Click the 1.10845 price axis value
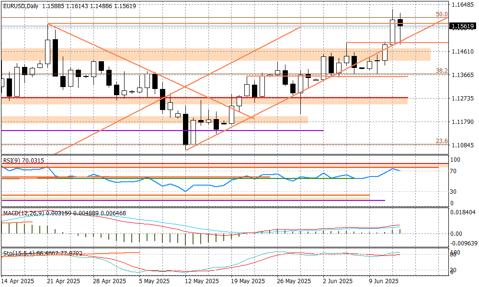The height and width of the screenshot is (287, 479). tap(463, 145)
